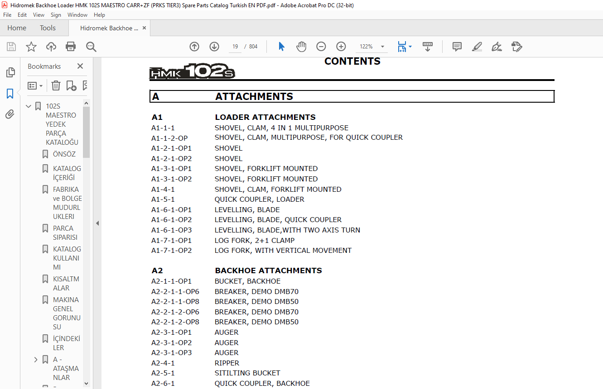Open the Sign menu
The width and height of the screenshot is (603, 389).
[x=56, y=15]
